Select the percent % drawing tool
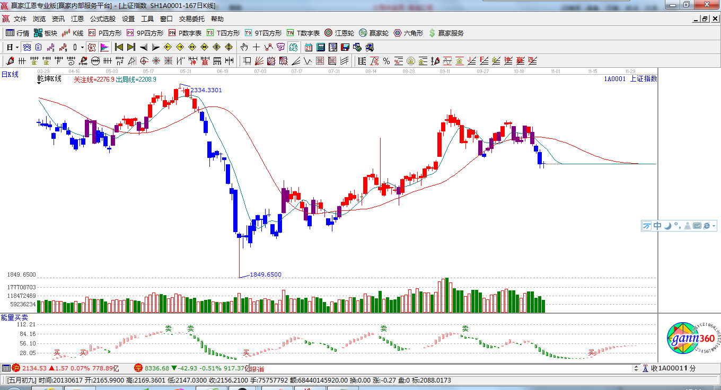 [x=386, y=61]
